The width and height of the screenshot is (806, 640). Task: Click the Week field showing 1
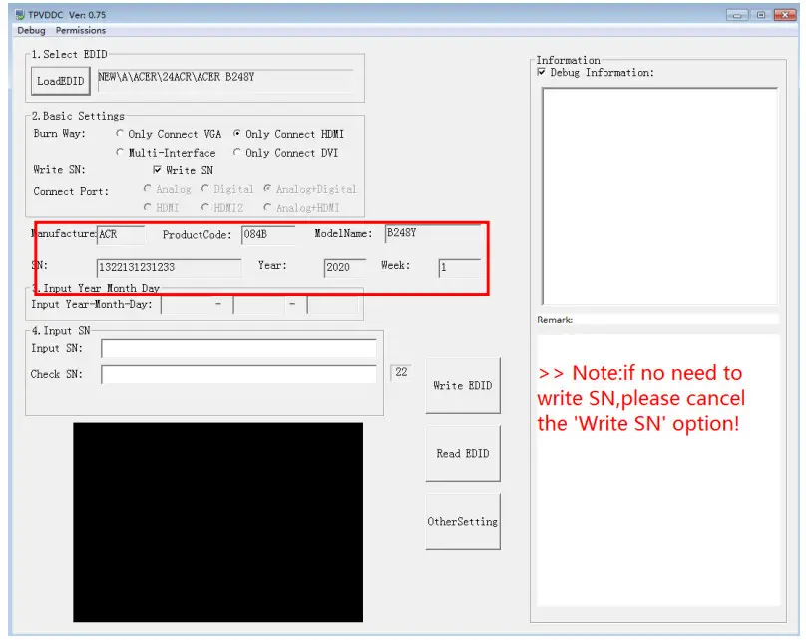(x=460, y=267)
